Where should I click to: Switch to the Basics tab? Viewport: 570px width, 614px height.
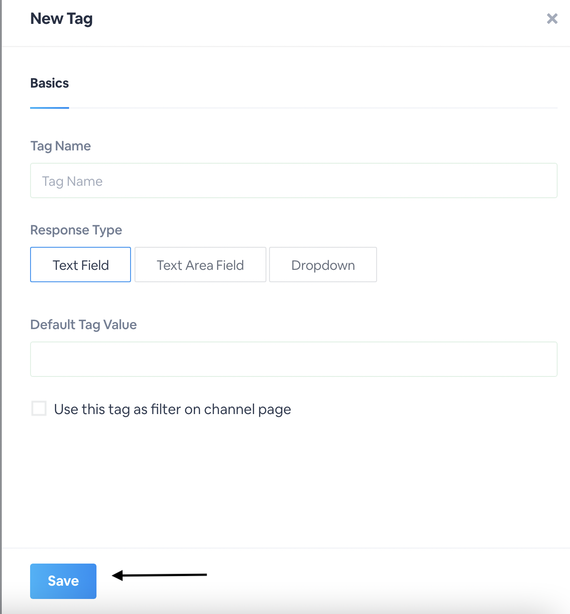pyautogui.click(x=50, y=83)
